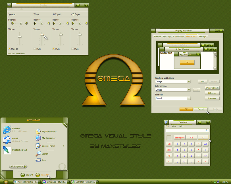Toggle Mute all checkbox for Speaker
The width and height of the screenshot is (231, 184).
point(9,49)
